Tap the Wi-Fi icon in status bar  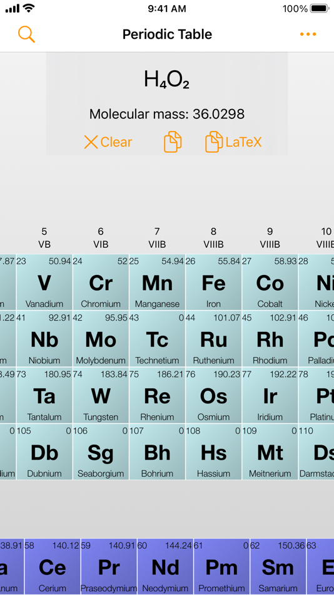tap(29, 8)
